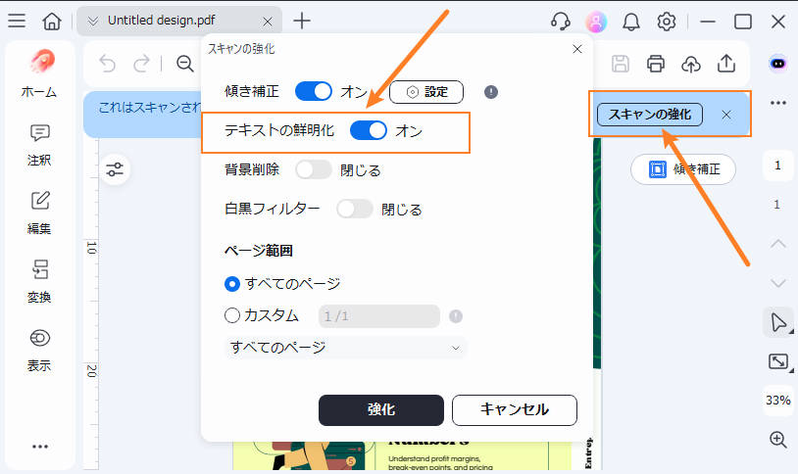Click the current page number box
The height and width of the screenshot is (474, 798).
coord(777,166)
